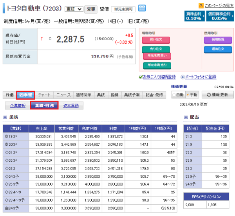Switch to the 四季報 tab
Viewport: 235px width, 216px height.
pyautogui.click(x=25, y=95)
